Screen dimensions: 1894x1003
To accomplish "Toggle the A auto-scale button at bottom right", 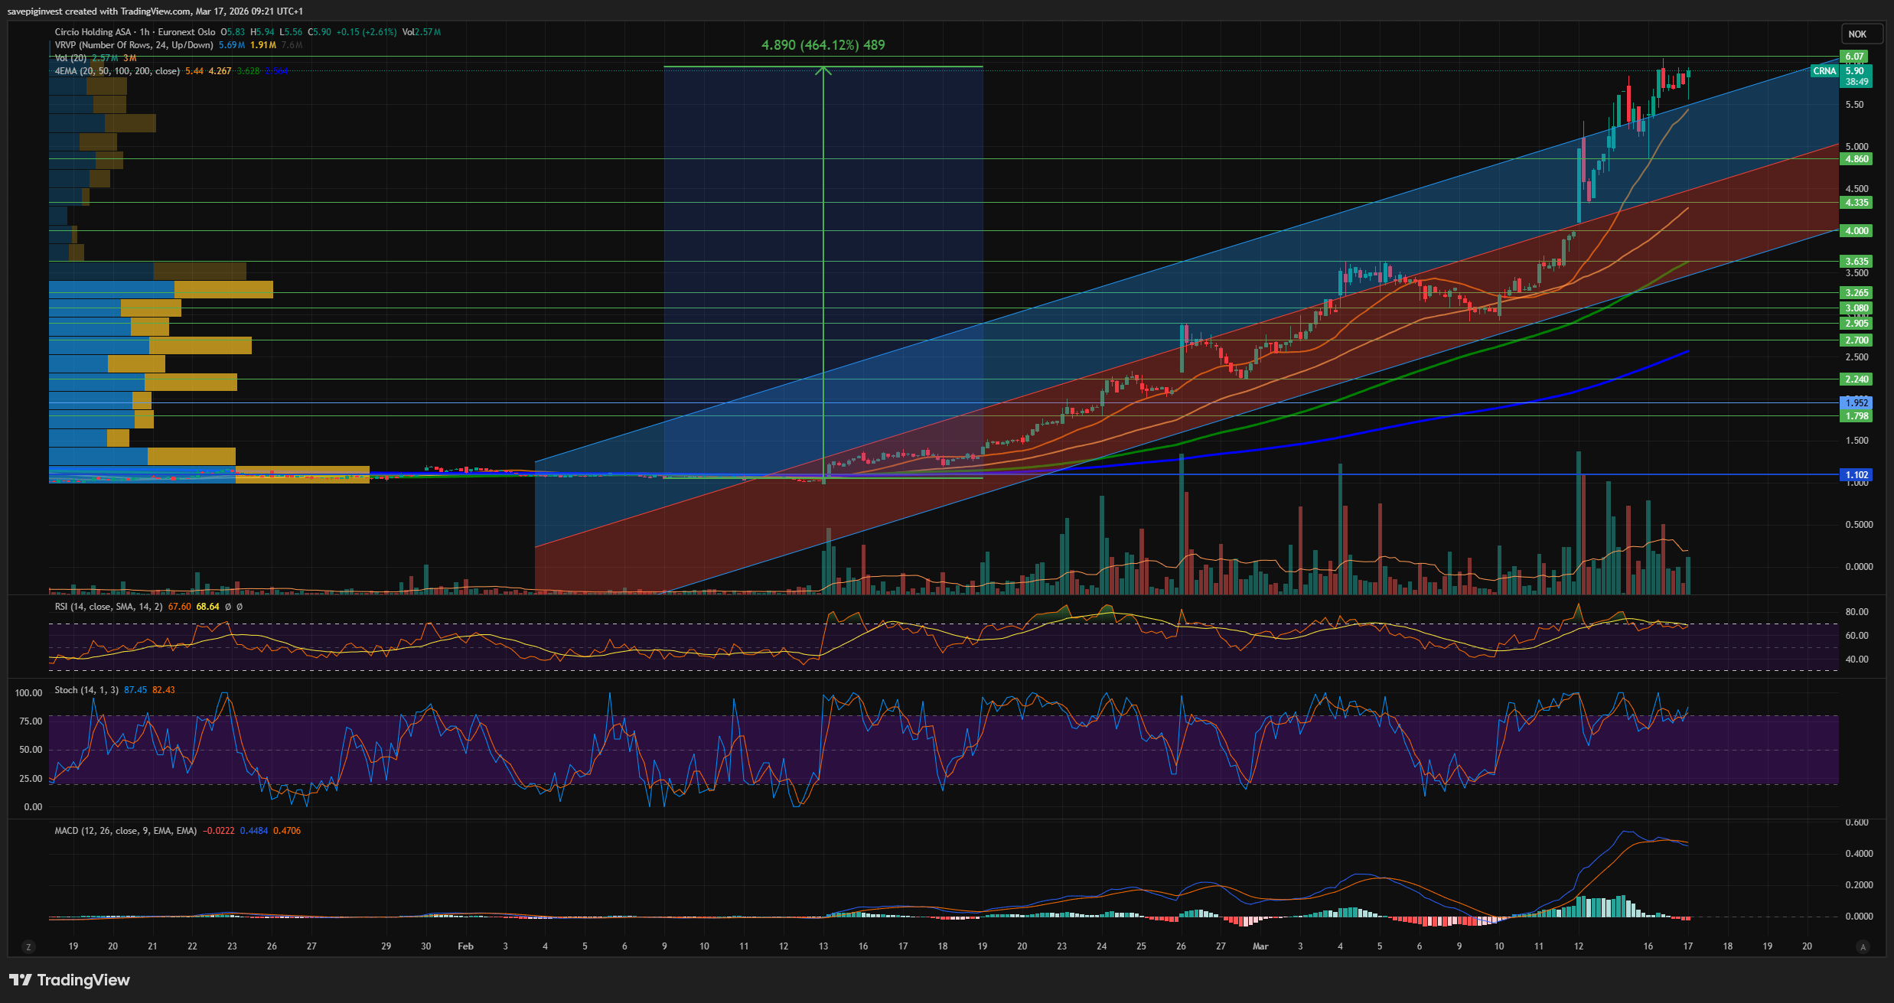I will (1863, 947).
